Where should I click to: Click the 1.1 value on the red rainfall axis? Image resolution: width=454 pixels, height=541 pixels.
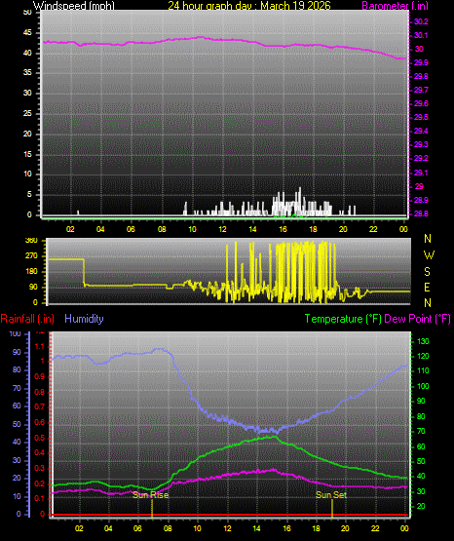point(40,346)
